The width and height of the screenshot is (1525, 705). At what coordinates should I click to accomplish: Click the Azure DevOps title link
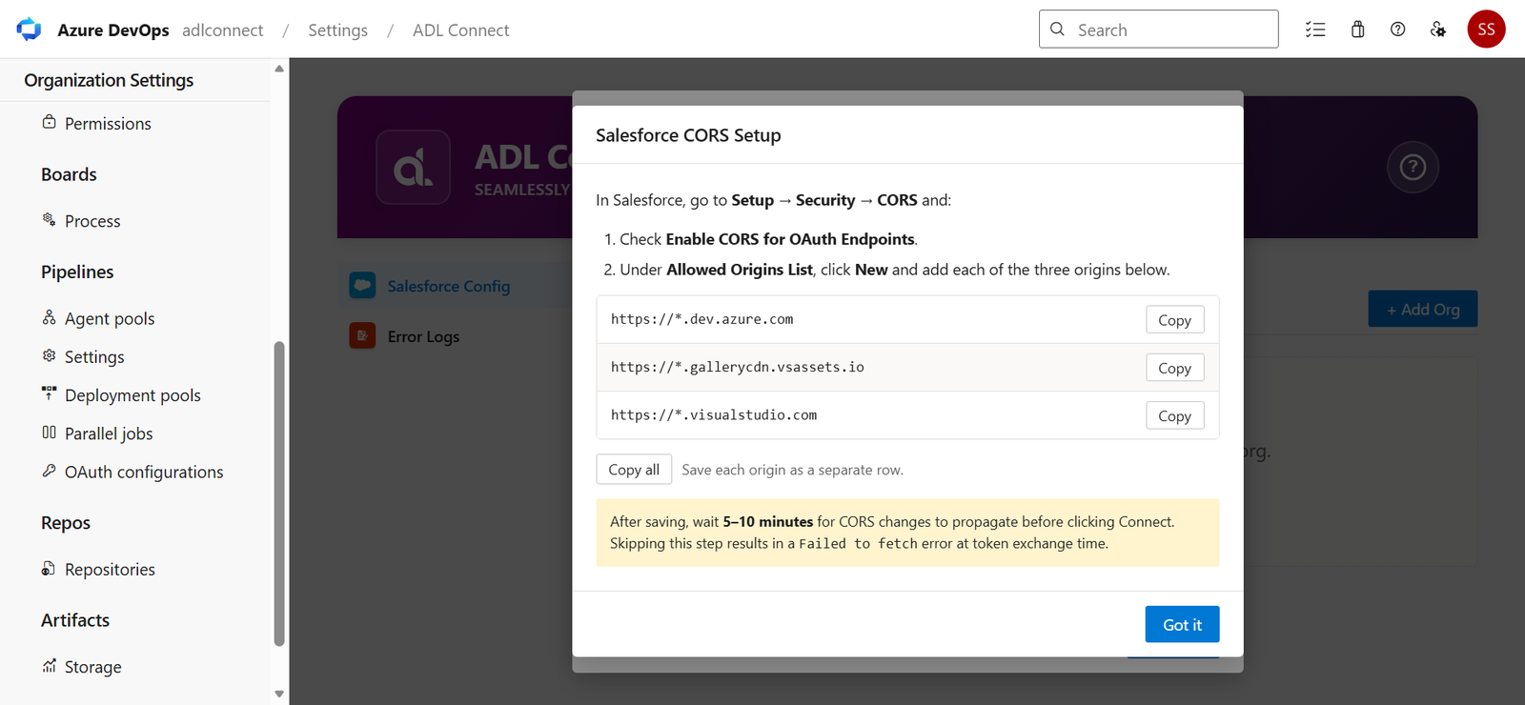[113, 30]
